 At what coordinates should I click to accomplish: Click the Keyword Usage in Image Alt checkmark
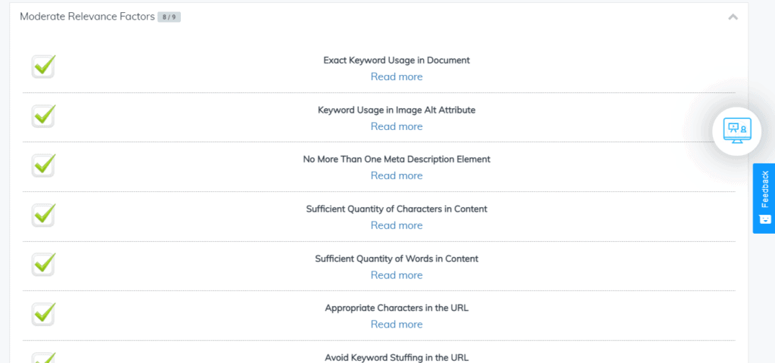tap(43, 116)
